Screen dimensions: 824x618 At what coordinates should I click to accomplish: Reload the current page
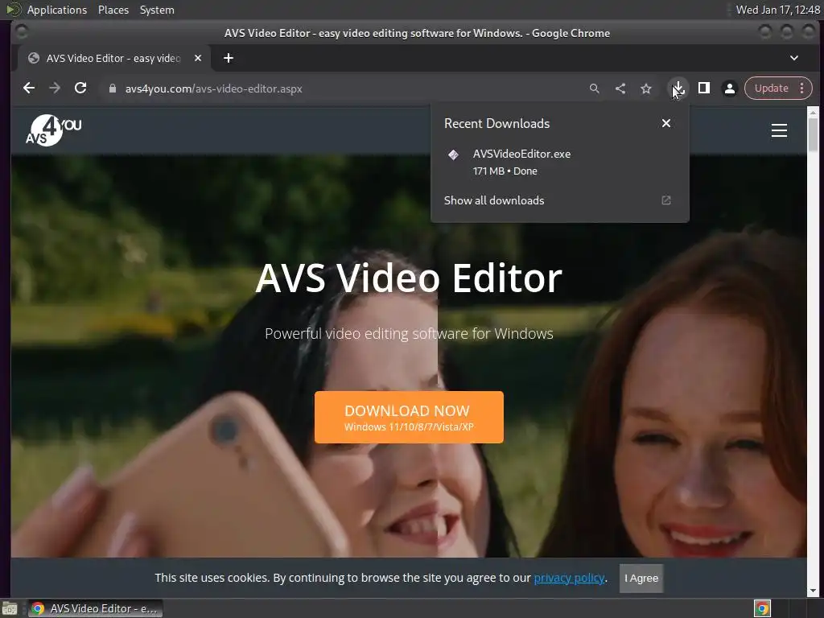coord(80,89)
